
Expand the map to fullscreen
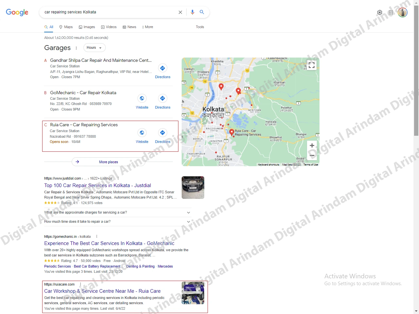[x=312, y=65]
